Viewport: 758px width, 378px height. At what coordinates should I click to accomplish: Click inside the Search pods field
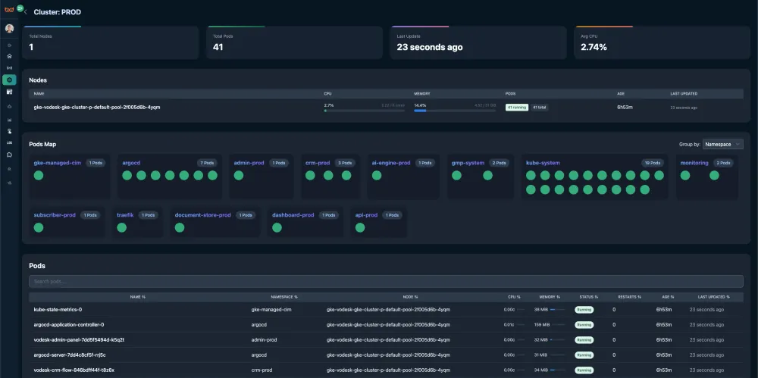click(386, 281)
